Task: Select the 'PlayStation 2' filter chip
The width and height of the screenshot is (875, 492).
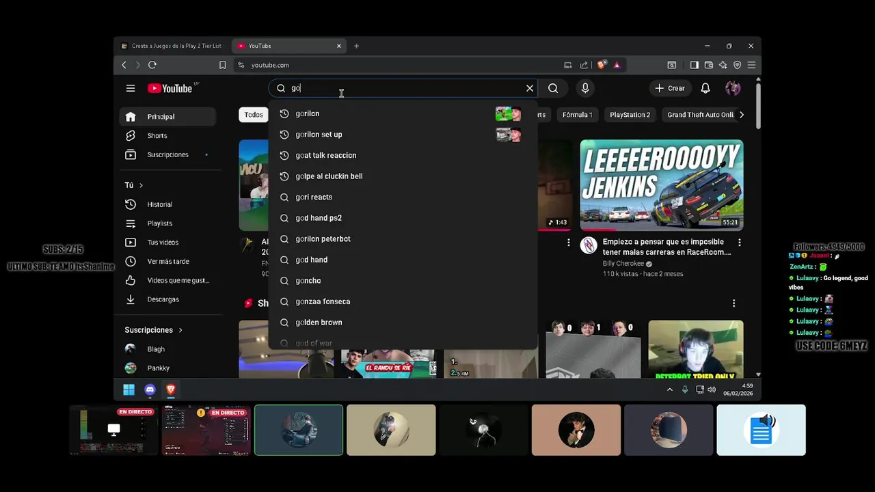Action: [x=630, y=115]
